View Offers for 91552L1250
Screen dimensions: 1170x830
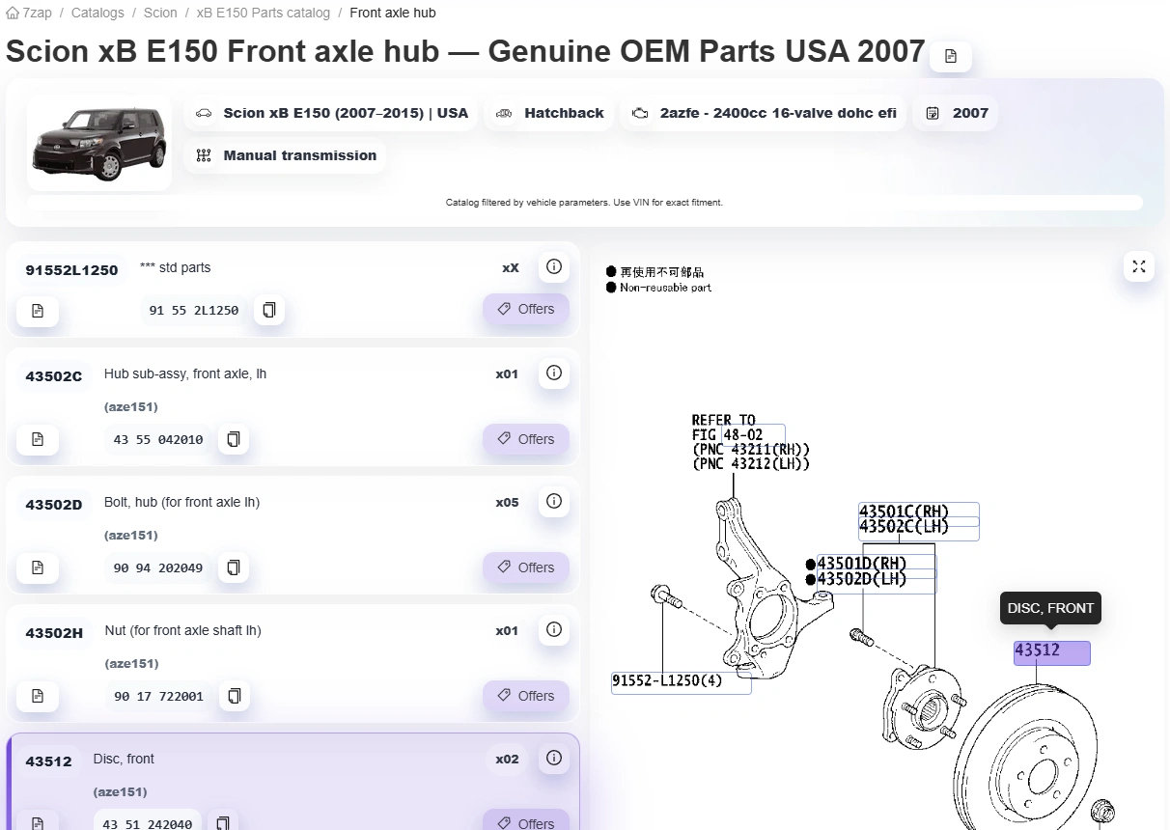[526, 309]
